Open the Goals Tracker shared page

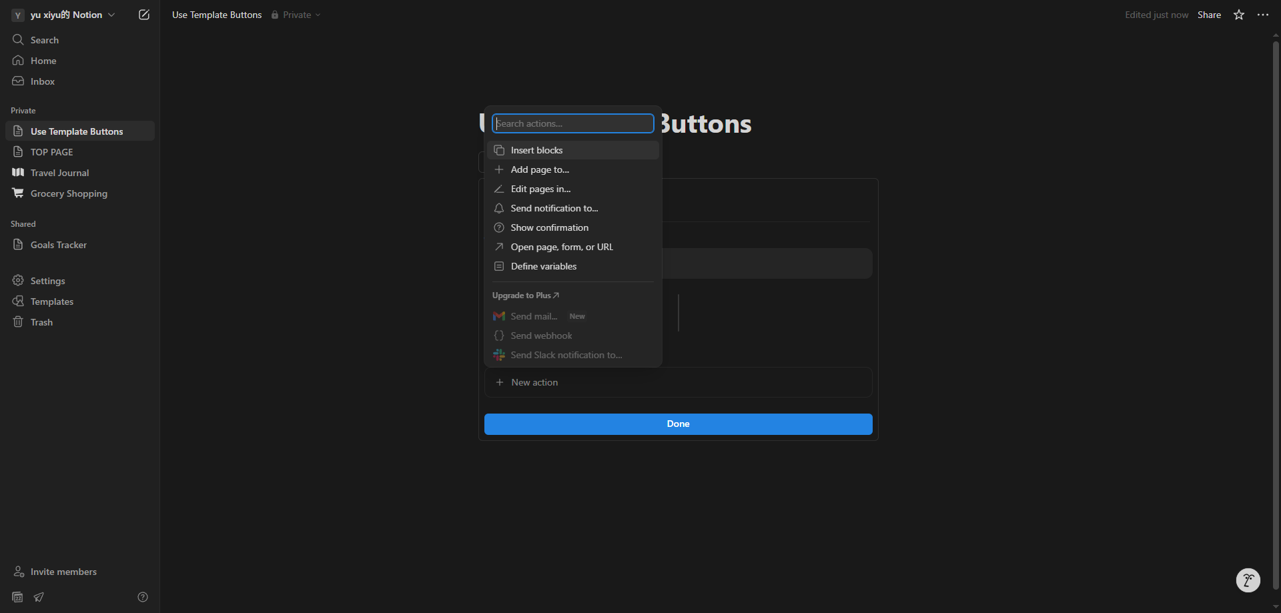[x=80, y=245]
